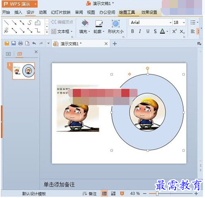Select the freeform polygon shape tool
The height and width of the screenshot is (198, 205).
(38, 22)
